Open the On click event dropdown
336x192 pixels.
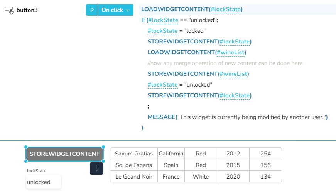pyautogui.click(x=115, y=10)
